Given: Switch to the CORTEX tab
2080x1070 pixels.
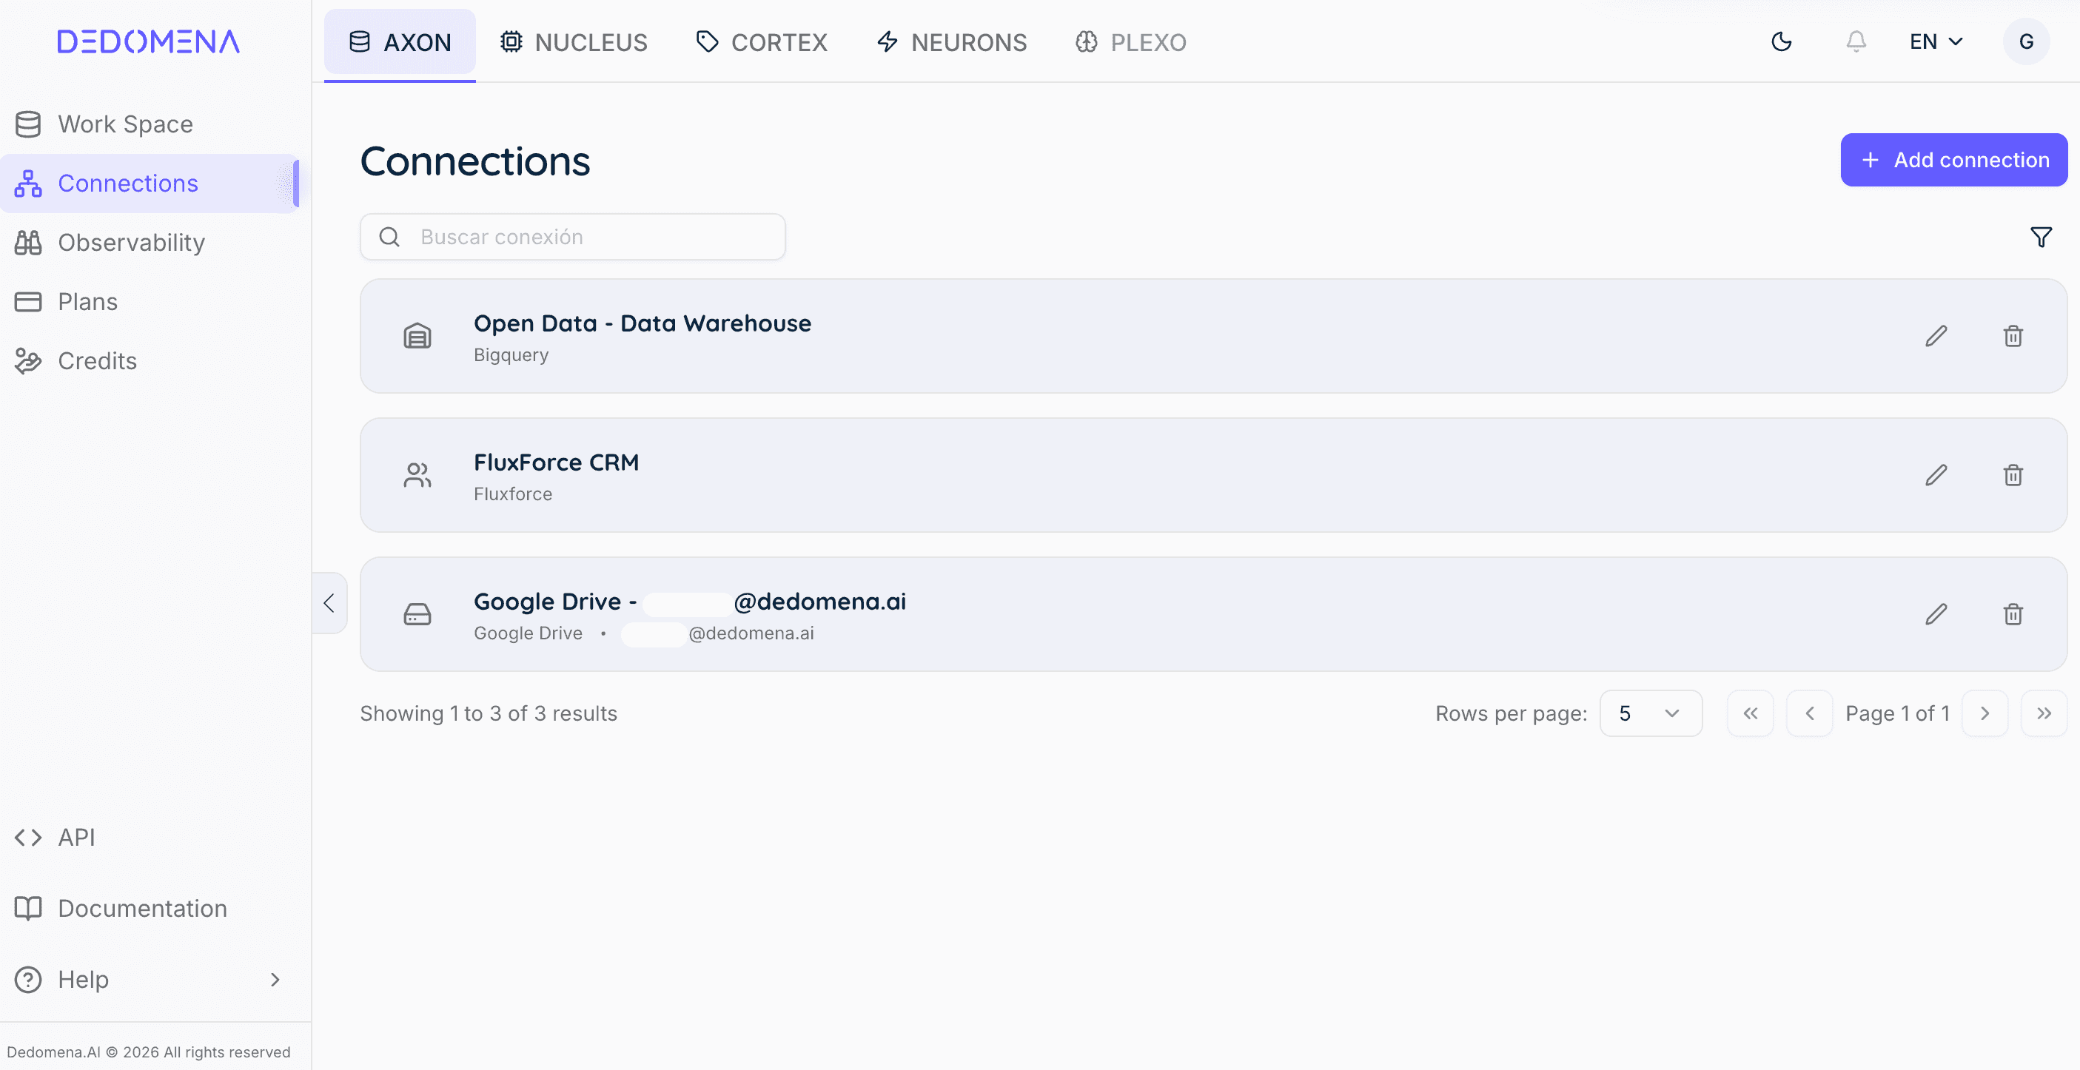Looking at the screenshot, I should tap(762, 42).
